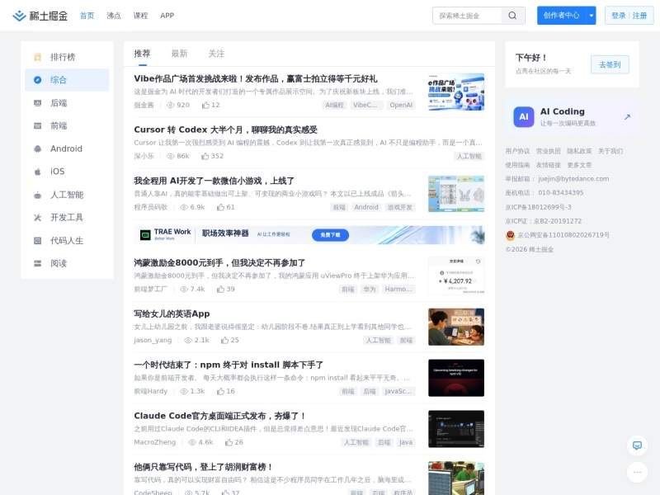Click the 创作者中心 button

[562, 16]
